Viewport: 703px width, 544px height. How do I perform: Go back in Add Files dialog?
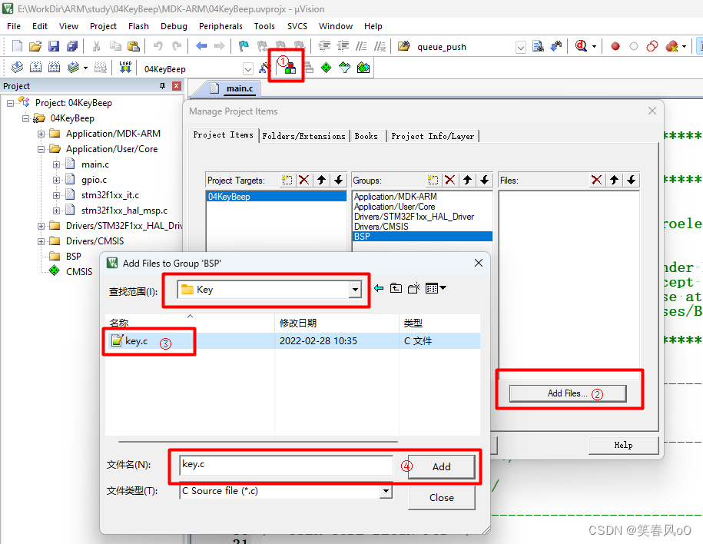point(379,288)
